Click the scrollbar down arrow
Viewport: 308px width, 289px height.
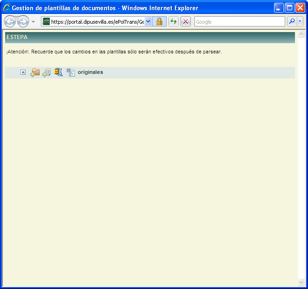301,282
